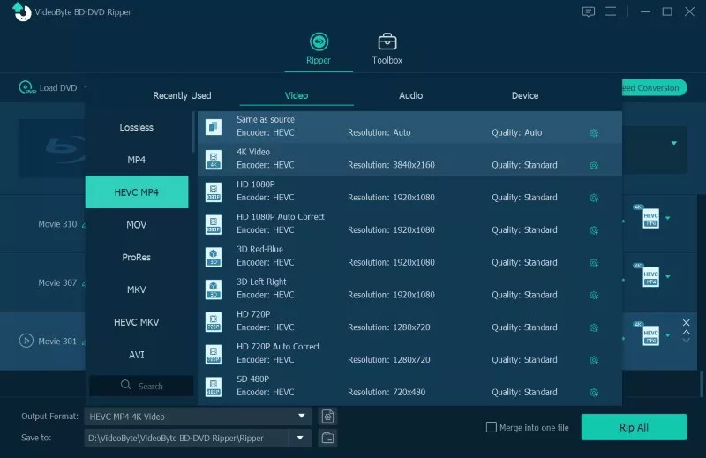
Task: Expand the Output Format dropdown
Action: (302, 417)
